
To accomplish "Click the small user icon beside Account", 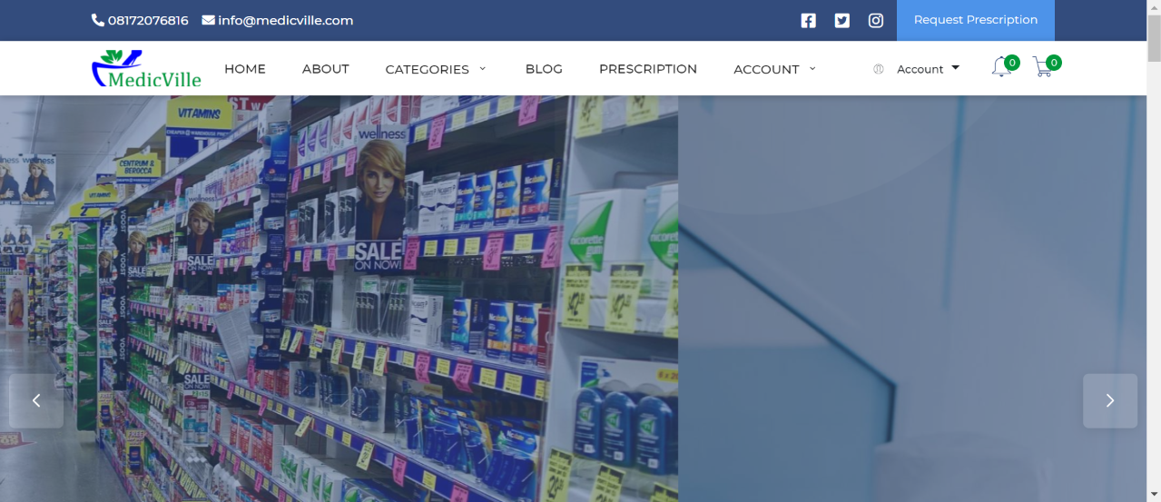I will [878, 69].
